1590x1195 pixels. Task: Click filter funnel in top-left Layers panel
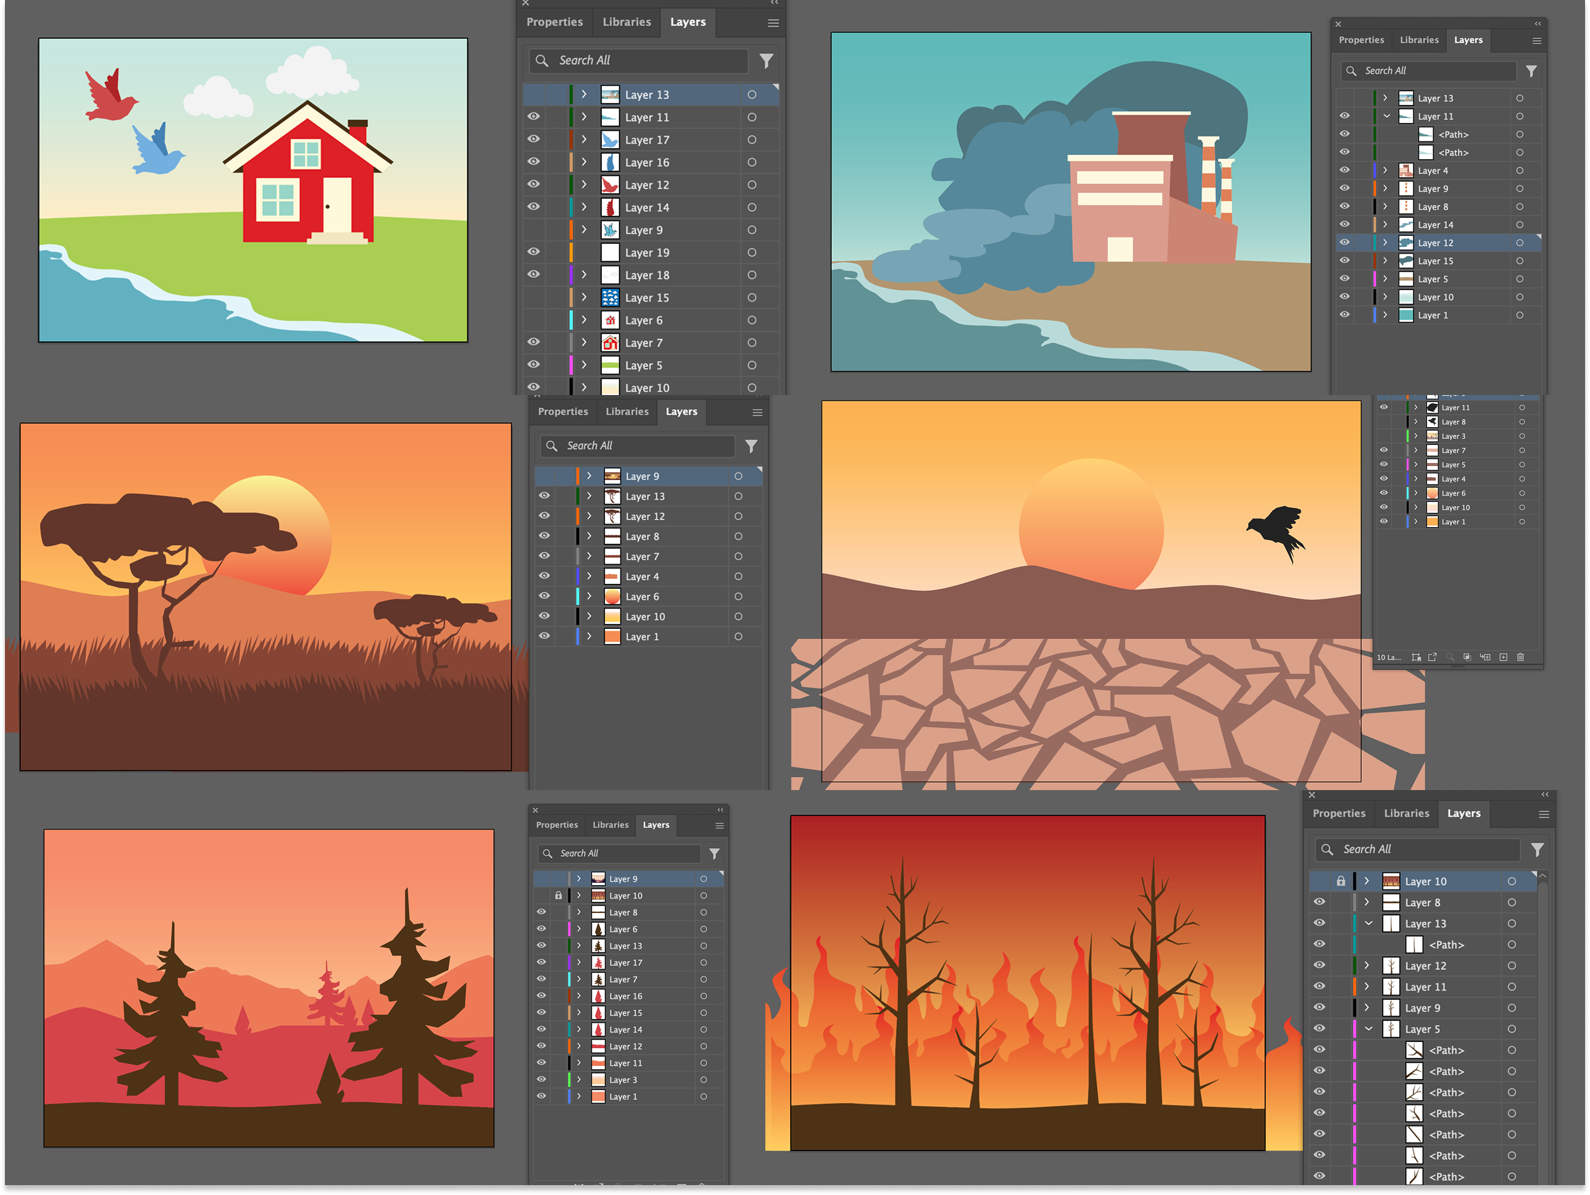tap(766, 61)
